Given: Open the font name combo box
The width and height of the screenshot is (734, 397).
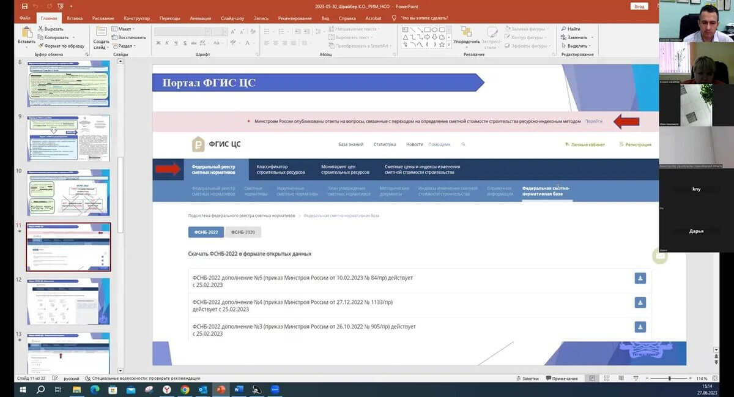Looking at the screenshot, I should [x=182, y=32].
